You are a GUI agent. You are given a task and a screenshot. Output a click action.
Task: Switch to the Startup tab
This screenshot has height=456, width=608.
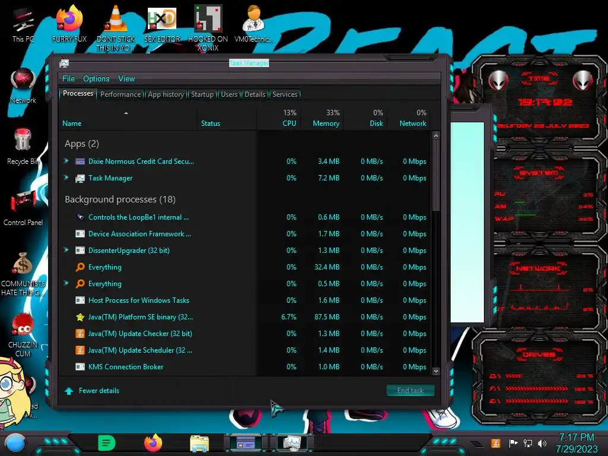[x=202, y=94]
